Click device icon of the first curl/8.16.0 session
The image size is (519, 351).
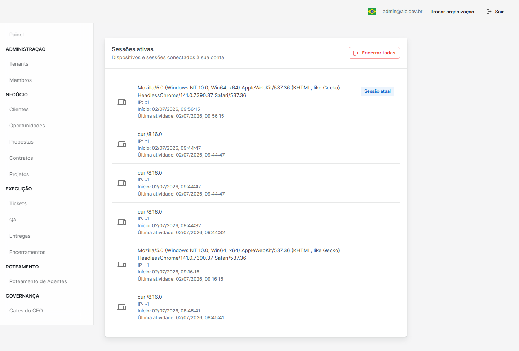point(122,144)
